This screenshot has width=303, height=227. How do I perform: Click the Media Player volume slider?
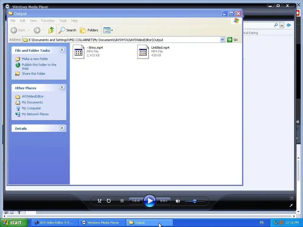[195, 201]
